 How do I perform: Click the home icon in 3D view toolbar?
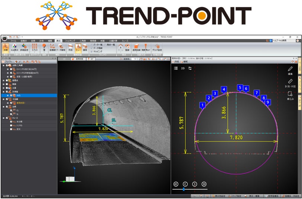tap(142, 59)
